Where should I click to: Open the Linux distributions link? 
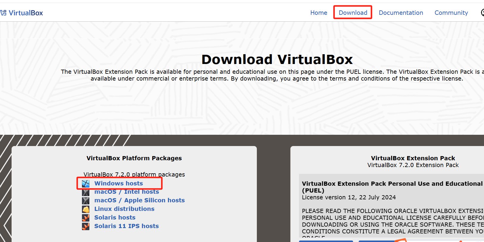click(124, 209)
